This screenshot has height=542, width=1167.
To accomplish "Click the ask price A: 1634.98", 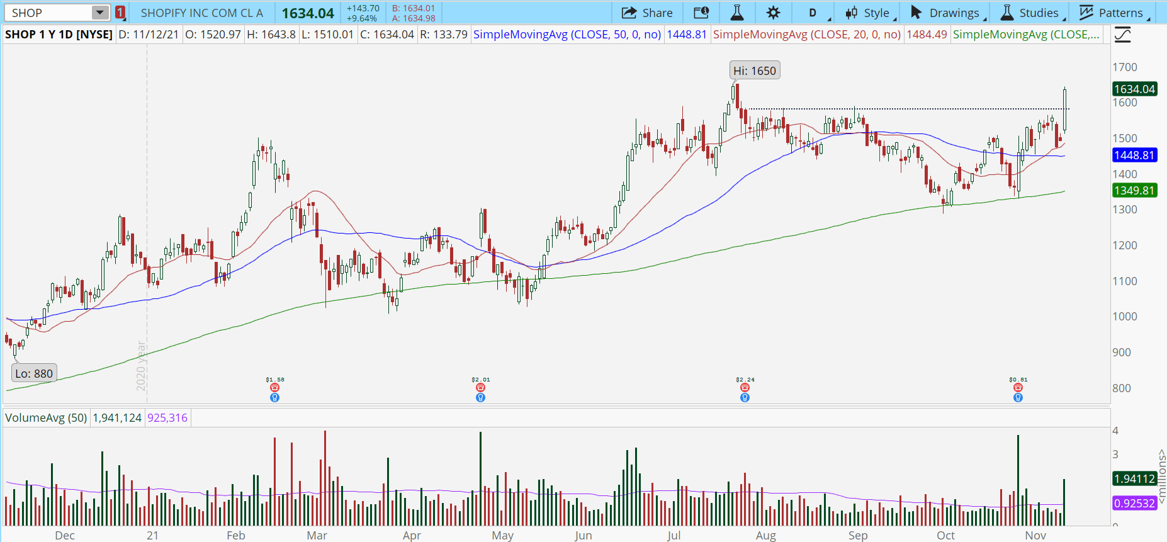I will tap(414, 18).
